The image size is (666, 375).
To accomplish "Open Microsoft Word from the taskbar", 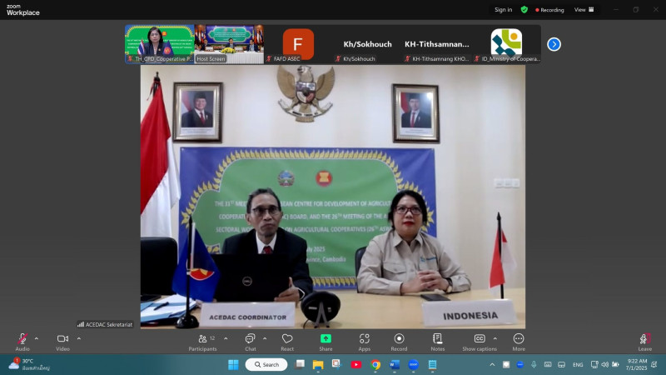I will pyautogui.click(x=394, y=365).
